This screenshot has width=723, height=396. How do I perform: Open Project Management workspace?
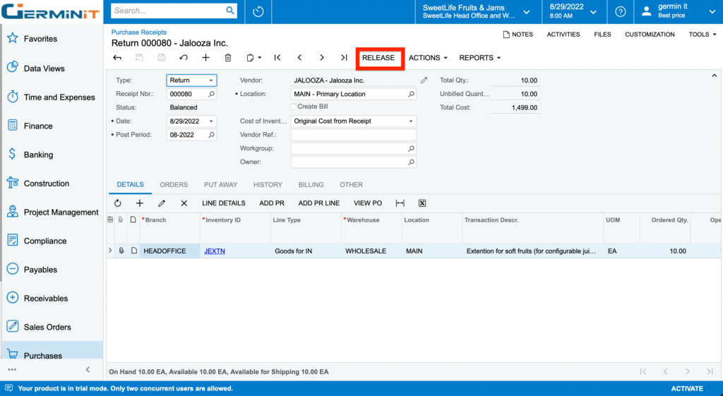click(x=61, y=212)
